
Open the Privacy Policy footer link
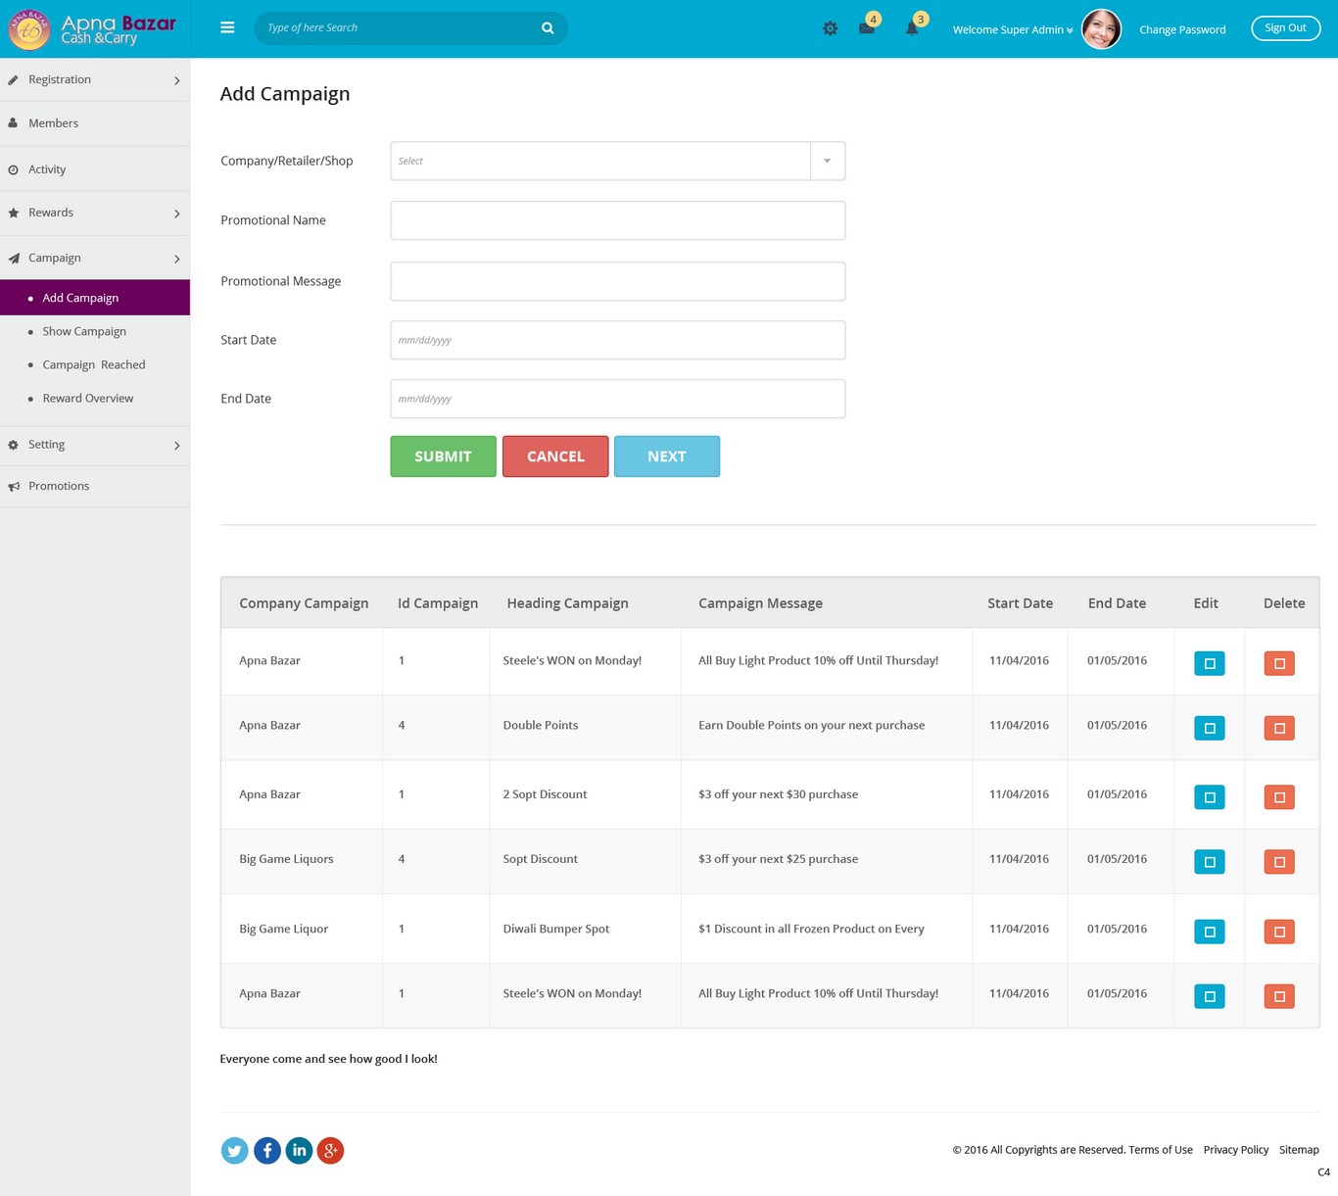tap(1236, 1150)
